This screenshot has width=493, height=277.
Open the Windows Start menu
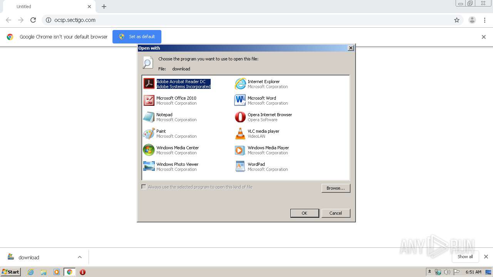(10, 272)
